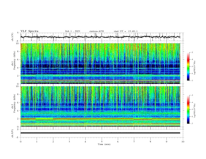206x159 pixels.
Task: Click the "4" kHz tick on the ch.2 frequency axis
Action: [x=18, y=111]
